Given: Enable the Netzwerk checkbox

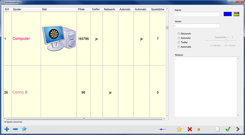Looking at the screenshot, I should pos(179,34).
